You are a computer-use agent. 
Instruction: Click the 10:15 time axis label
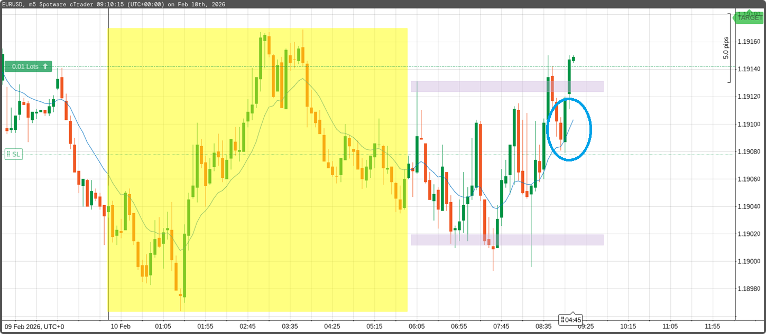(x=627, y=327)
